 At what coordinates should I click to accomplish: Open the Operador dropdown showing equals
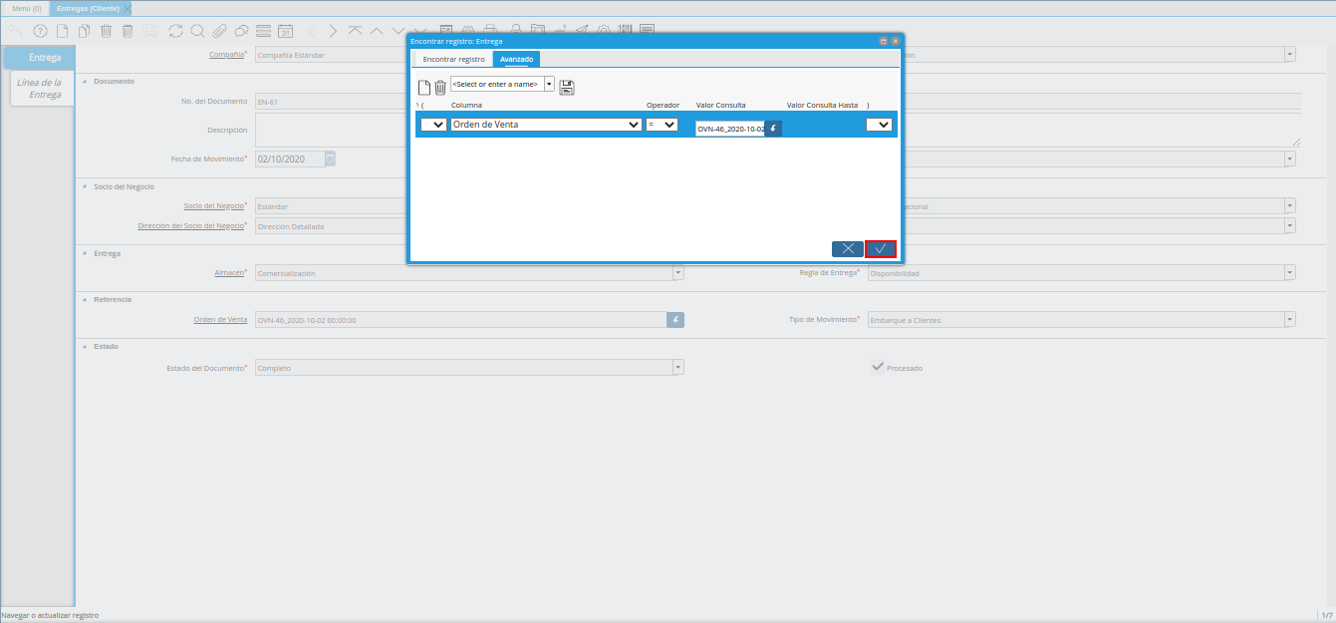(x=662, y=125)
